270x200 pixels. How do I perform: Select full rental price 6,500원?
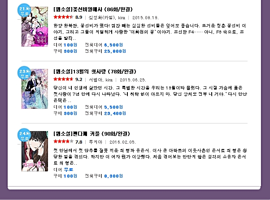pyautogui.click(x=113, y=45)
